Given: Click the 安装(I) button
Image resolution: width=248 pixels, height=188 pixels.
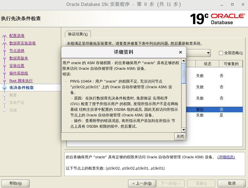Looking at the screenshot, I should [201, 183].
